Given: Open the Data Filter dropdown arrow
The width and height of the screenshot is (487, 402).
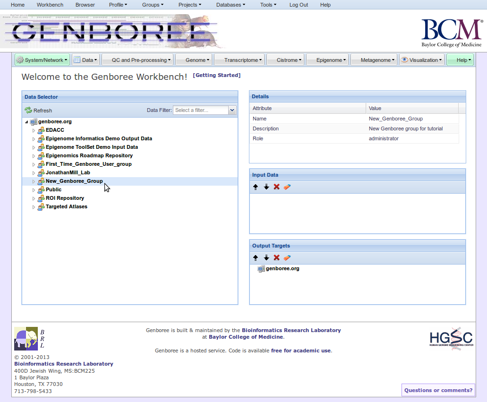Looking at the screenshot, I should [232, 110].
